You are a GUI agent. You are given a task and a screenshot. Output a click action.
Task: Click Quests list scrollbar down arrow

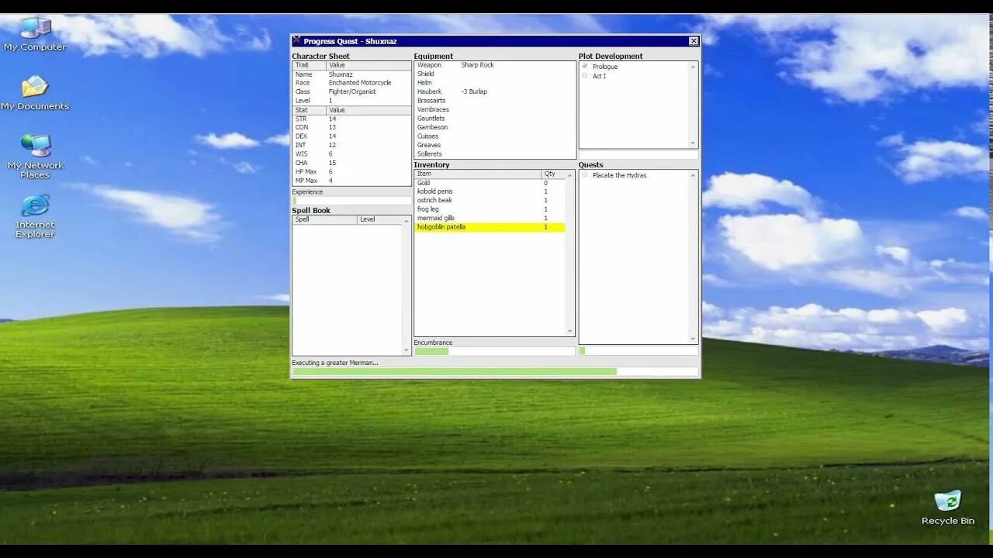[694, 339]
